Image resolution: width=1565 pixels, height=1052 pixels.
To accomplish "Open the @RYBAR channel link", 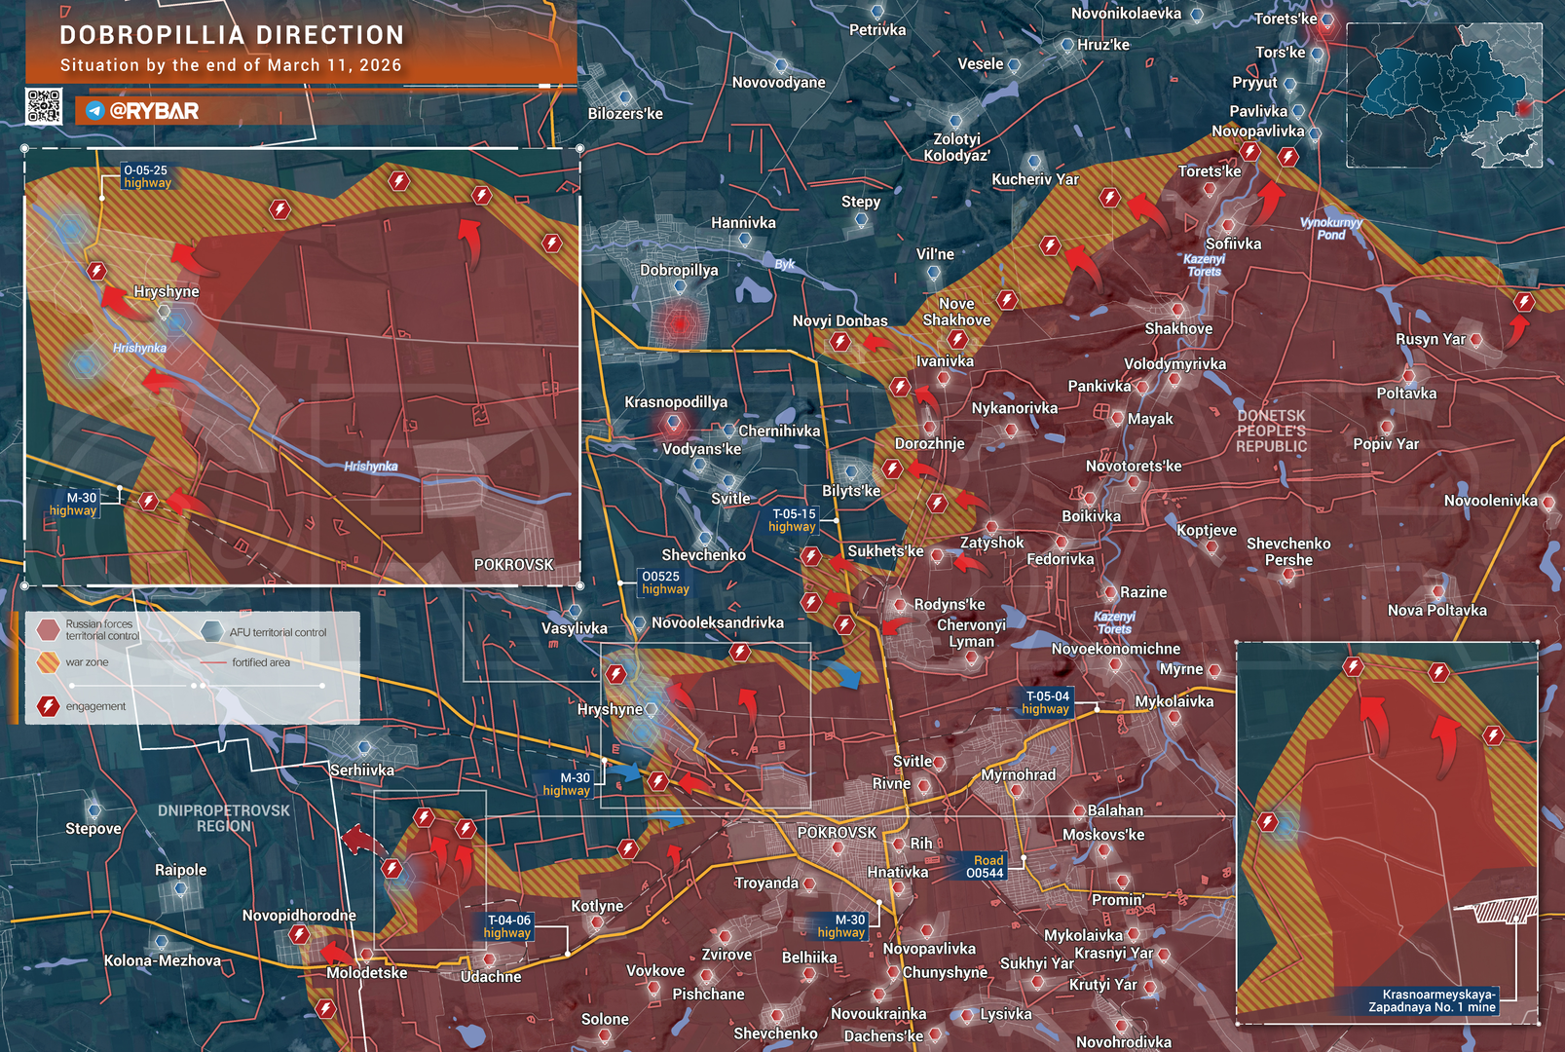I will click(154, 111).
